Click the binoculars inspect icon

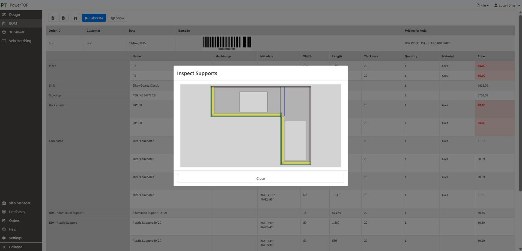[x=75, y=18]
